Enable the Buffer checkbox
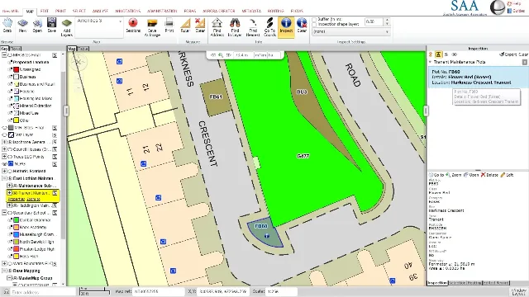Viewport: 529px width, 297px height. (x=314, y=20)
